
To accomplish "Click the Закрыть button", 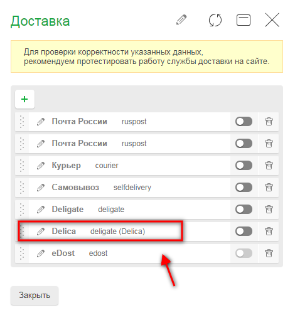I will point(35,296).
